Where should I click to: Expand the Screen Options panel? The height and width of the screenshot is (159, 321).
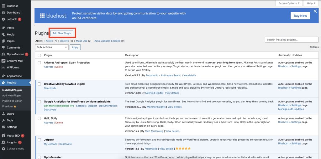(289, 3)
